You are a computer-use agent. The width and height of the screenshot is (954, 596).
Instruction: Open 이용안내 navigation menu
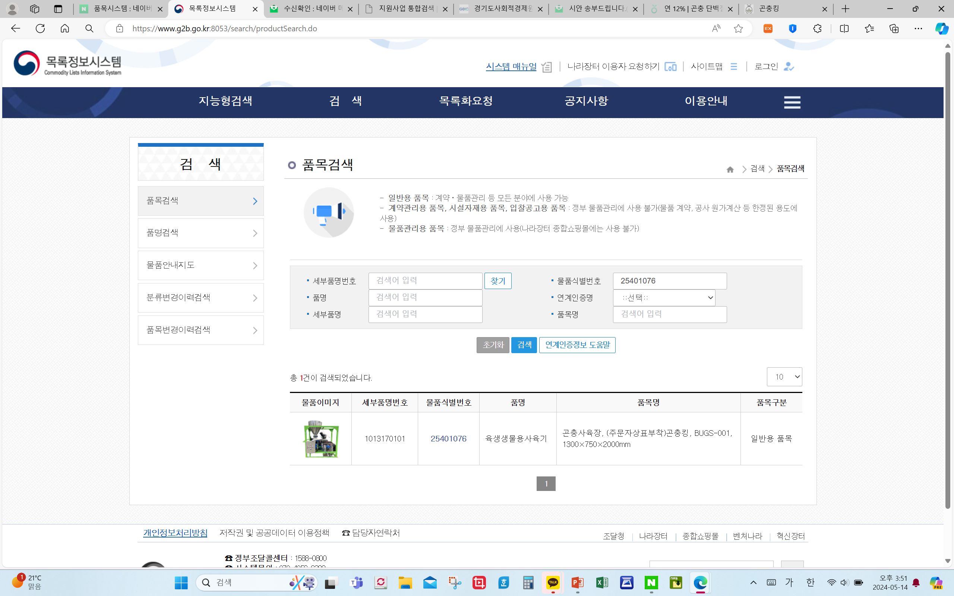(706, 101)
